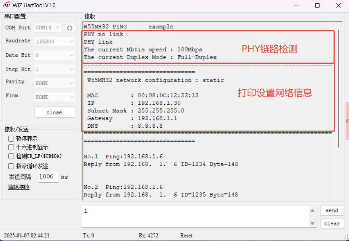Click send box scroll down arrow
349x241 pixels.
pos(313,223)
